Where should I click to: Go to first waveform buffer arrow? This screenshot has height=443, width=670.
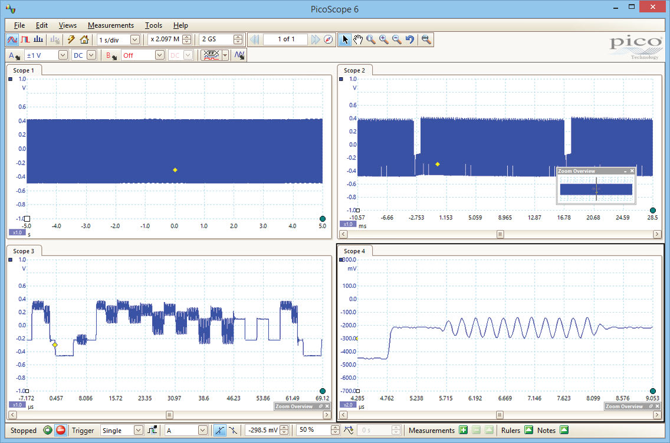pyautogui.click(x=255, y=40)
